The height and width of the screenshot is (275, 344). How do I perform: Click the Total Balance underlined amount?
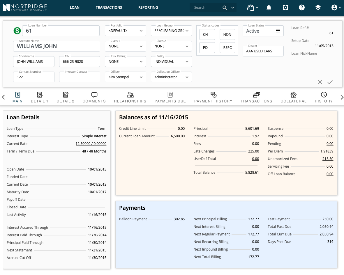coord(252,172)
